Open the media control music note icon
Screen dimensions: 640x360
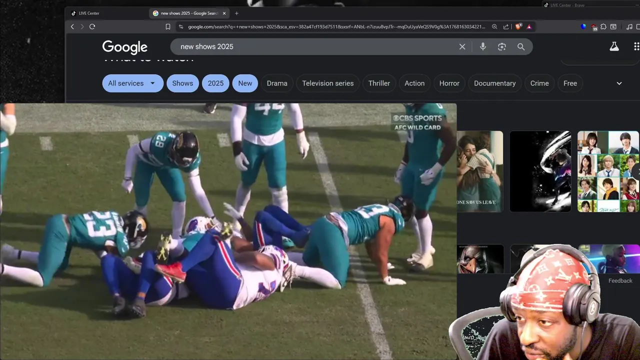coord(629,26)
